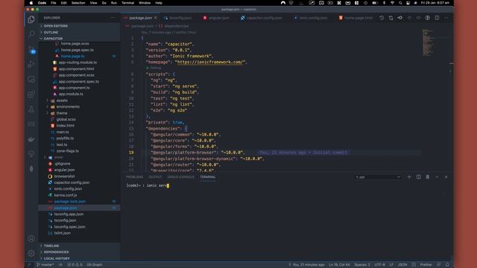Image resolution: width=477 pixels, height=268 pixels.
Task: Click Explorer more actions ellipsis
Action: click(x=113, y=18)
